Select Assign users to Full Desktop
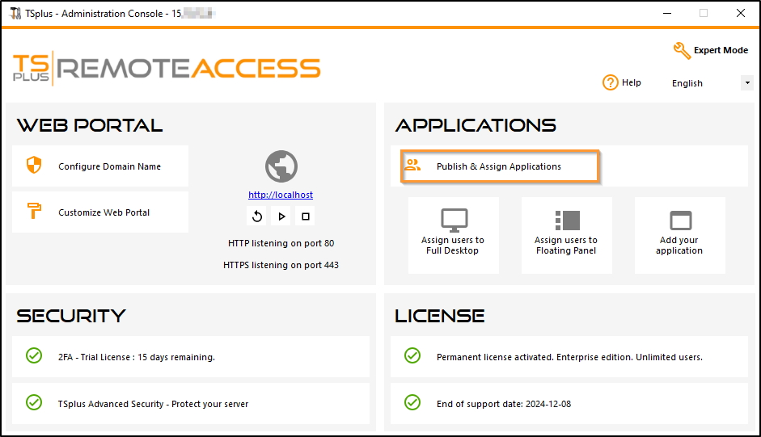This screenshot has height=437, width=761. click(x=453, y=235)
